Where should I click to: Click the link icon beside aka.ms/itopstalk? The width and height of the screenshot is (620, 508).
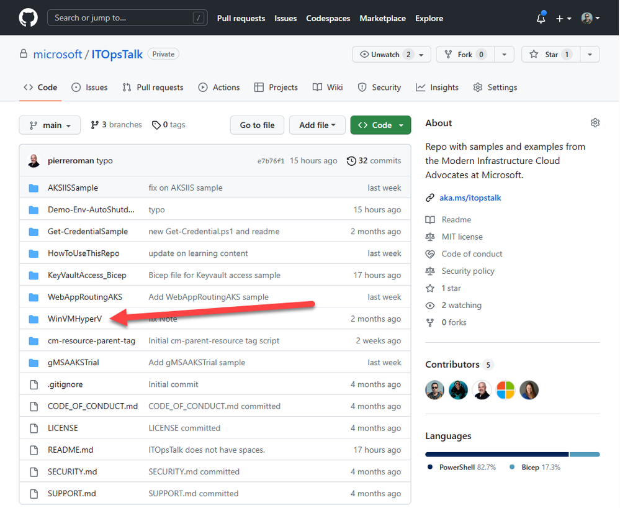click(x=430, y=198)
